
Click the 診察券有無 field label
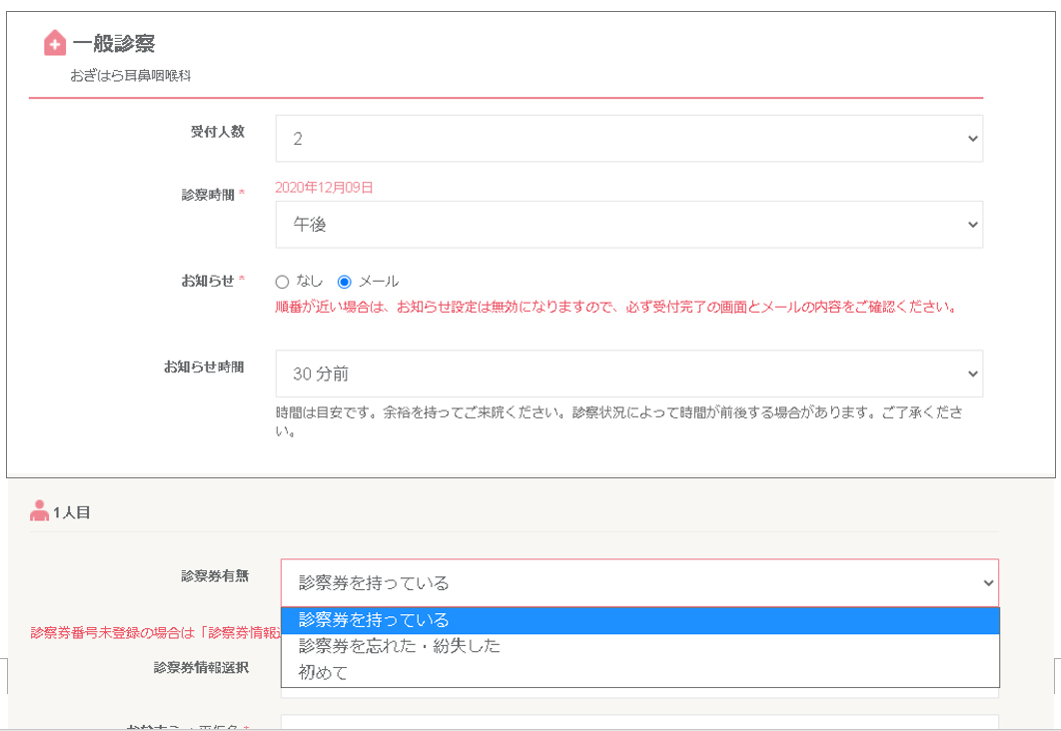(x=214, y=575)
